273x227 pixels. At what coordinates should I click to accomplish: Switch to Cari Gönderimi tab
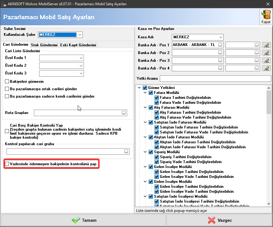[x=15, y=44]
